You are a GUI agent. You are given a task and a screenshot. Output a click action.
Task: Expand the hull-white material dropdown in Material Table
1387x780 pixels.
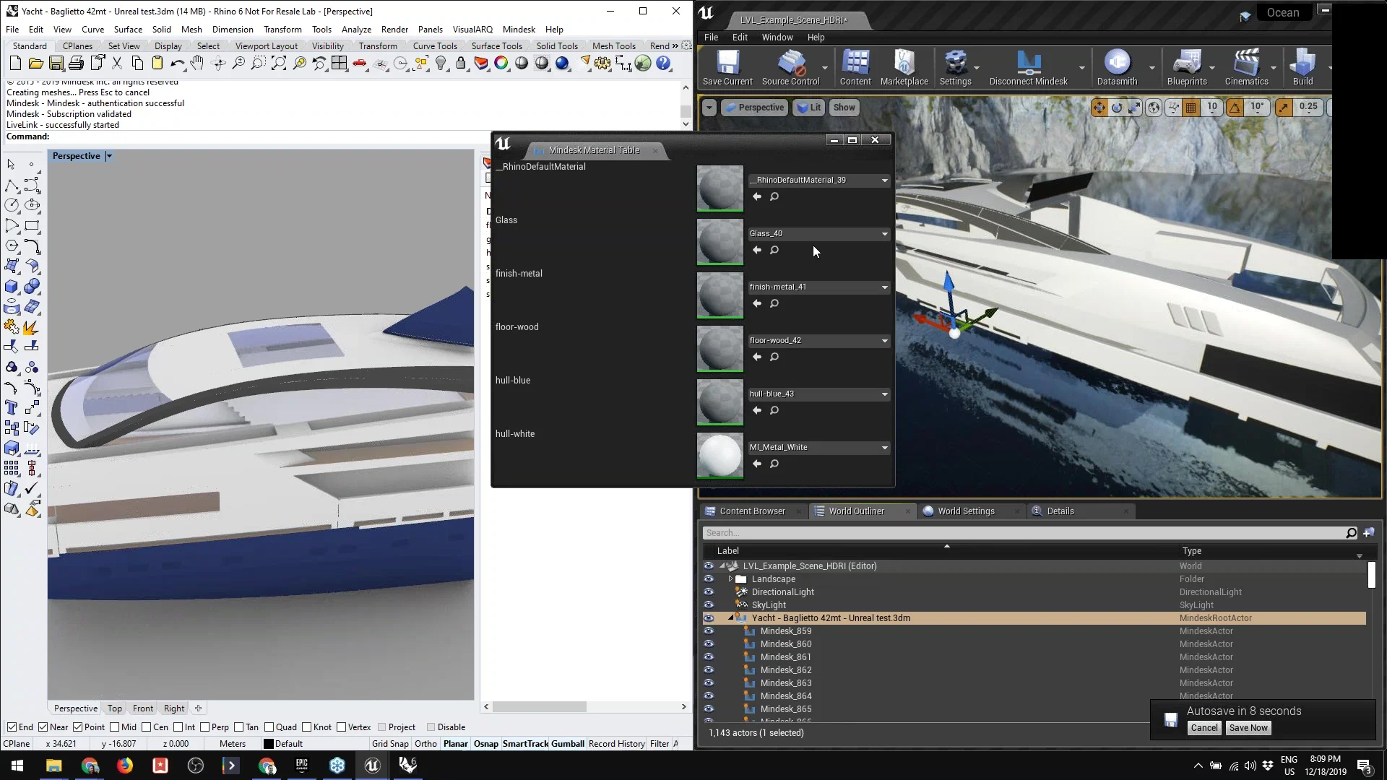pyautogui.click(x=885, y=446)
